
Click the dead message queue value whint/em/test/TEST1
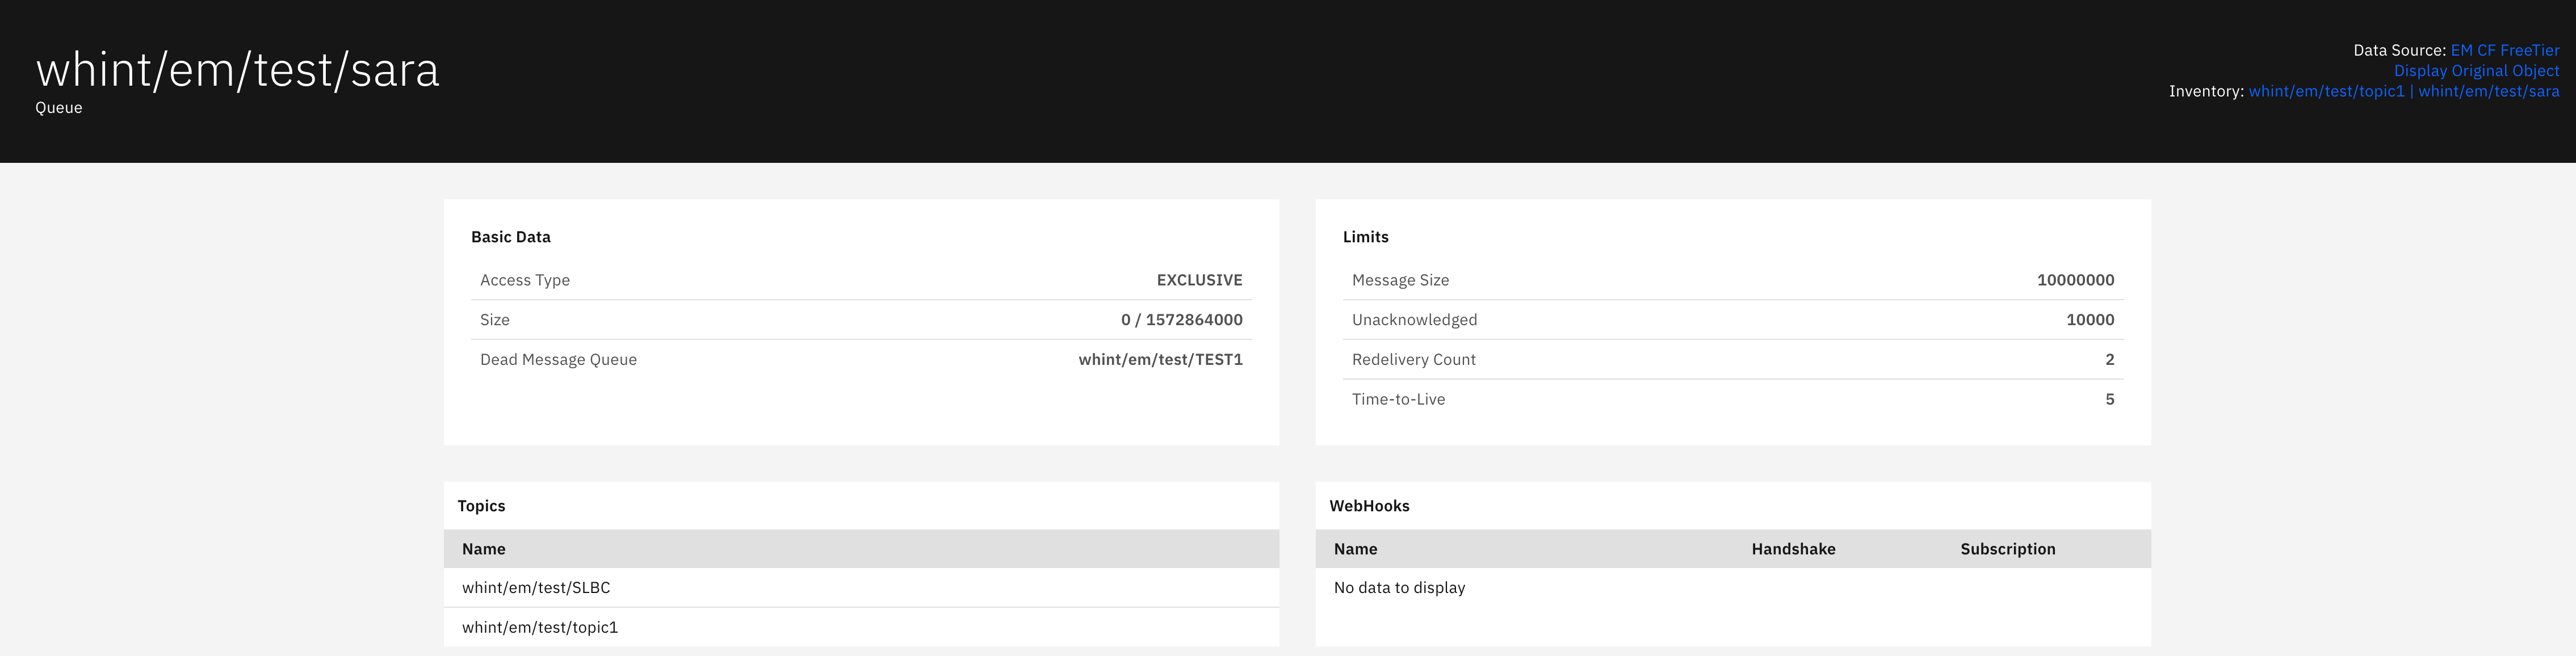[1160, 360]
